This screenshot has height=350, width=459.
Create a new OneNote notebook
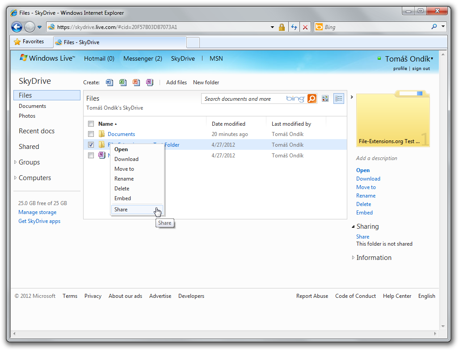[150, 82]
